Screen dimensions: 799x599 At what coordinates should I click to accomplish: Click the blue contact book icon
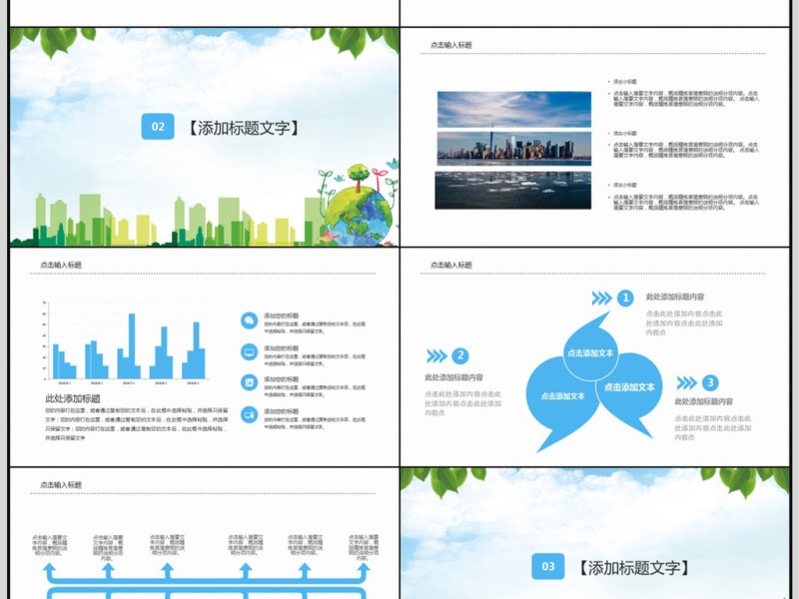click(248, 382)
